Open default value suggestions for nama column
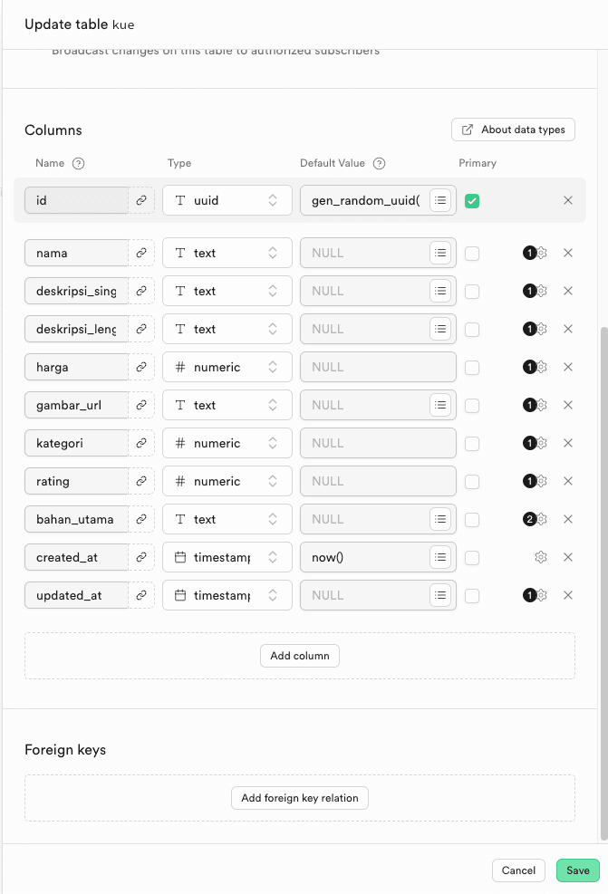The height and width of the screenshot is (894, 608). pos(440,253)
